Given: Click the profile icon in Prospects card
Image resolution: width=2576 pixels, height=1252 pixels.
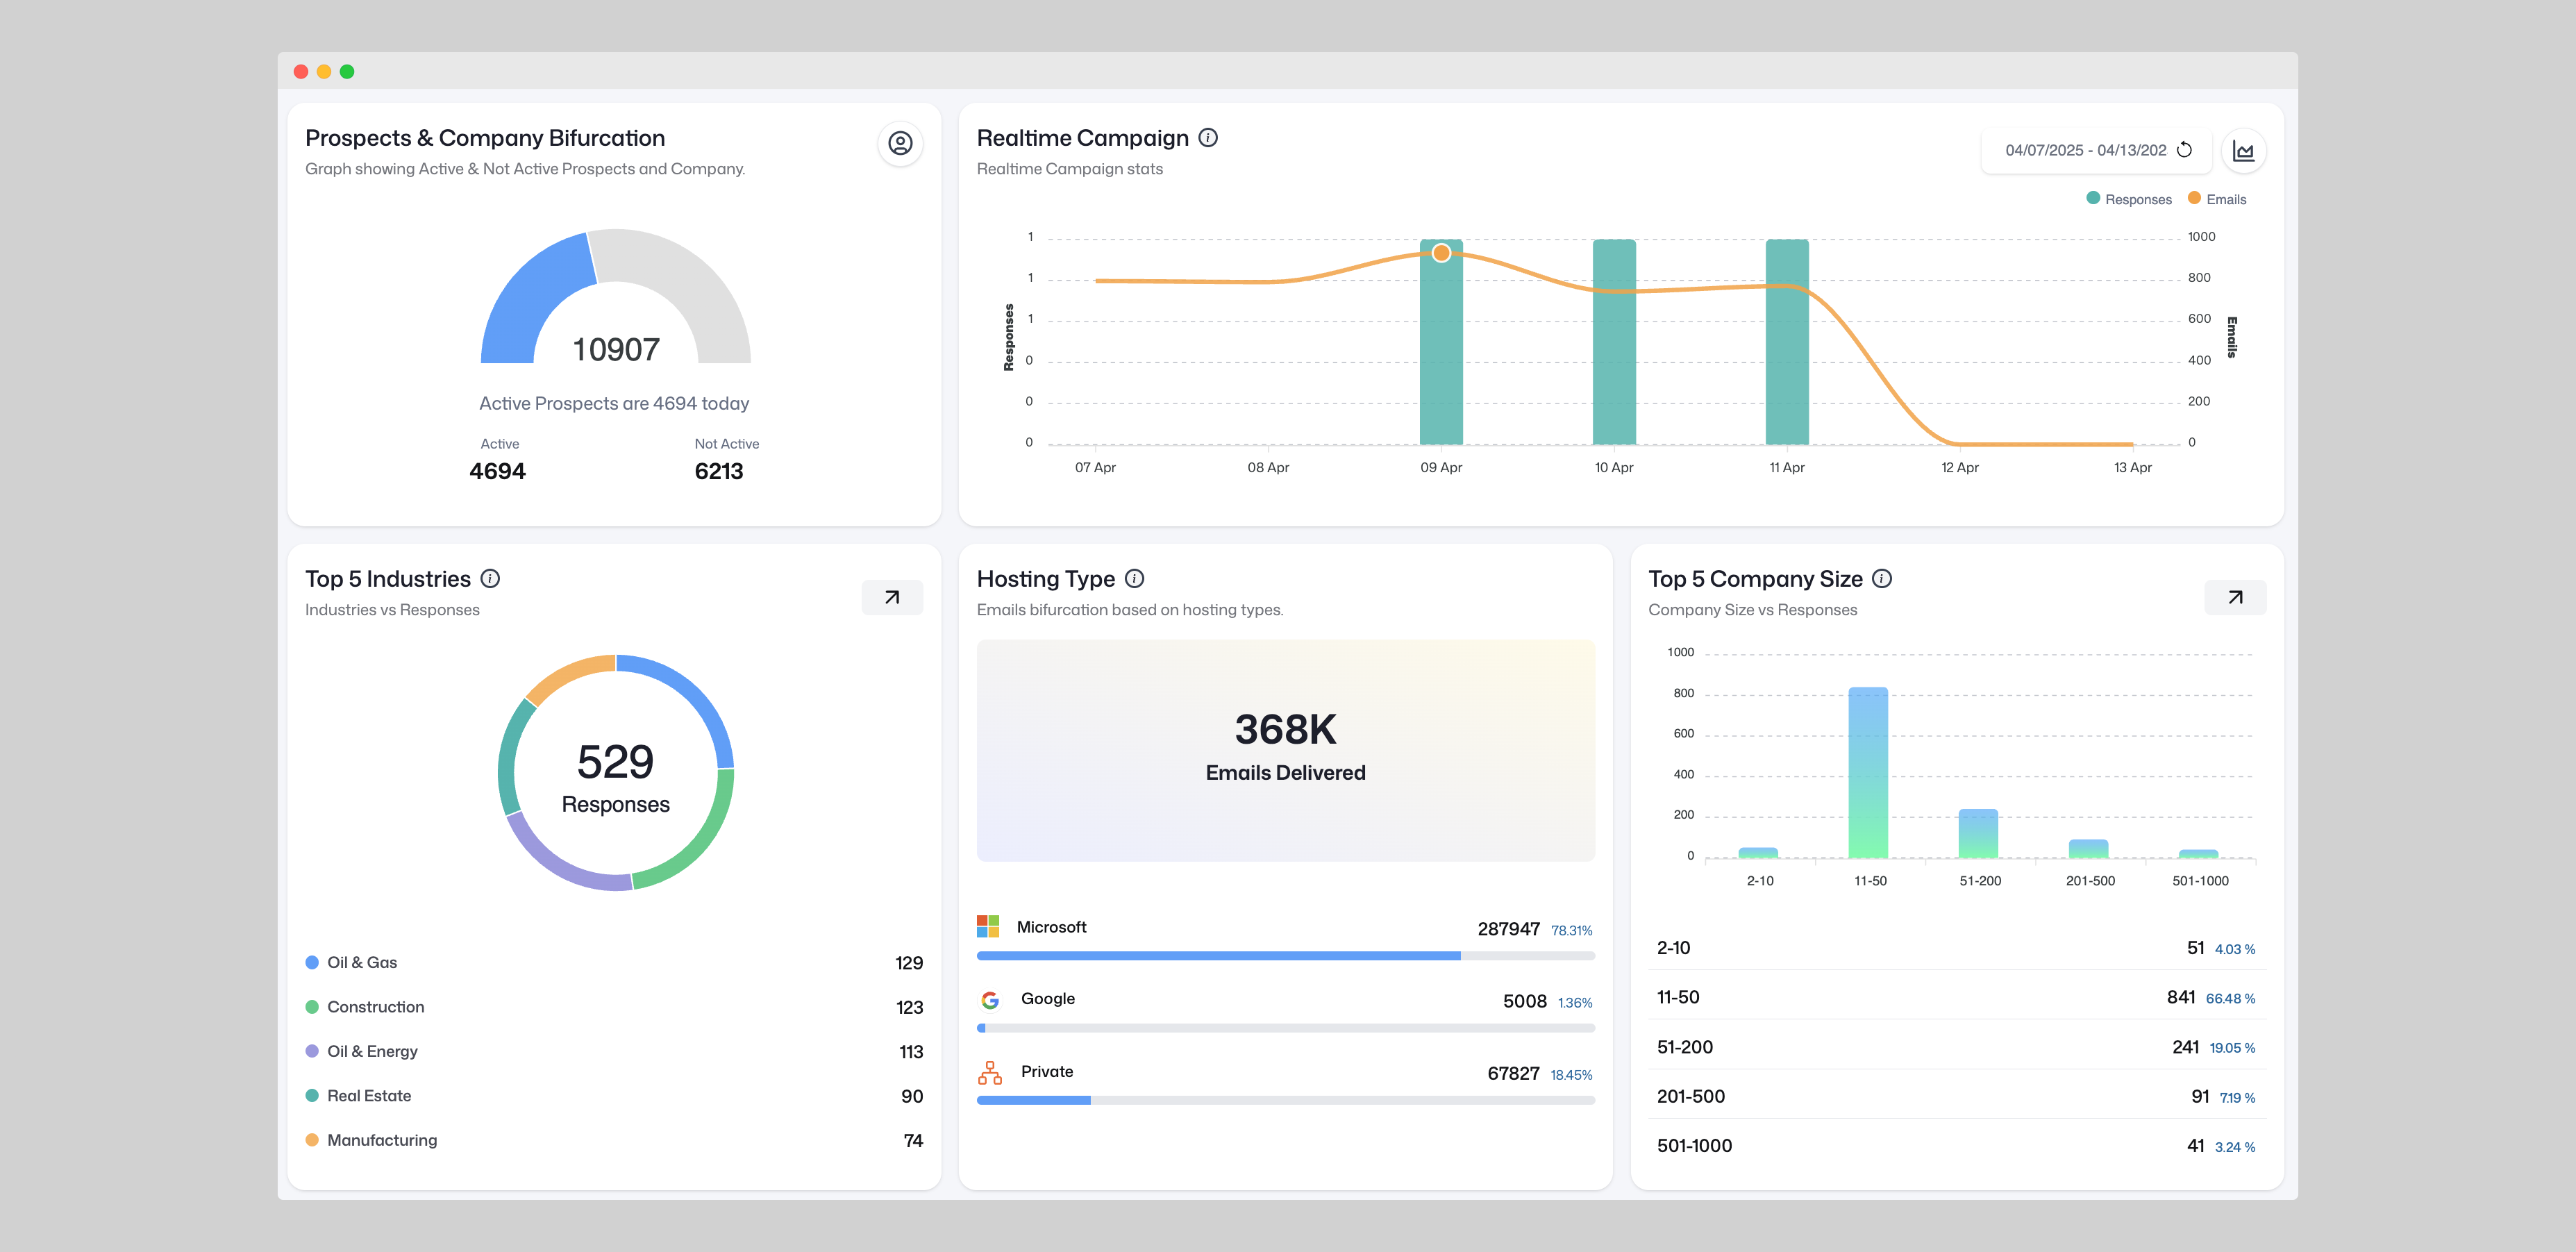Looking at the screenshot, I should [900, 144].
